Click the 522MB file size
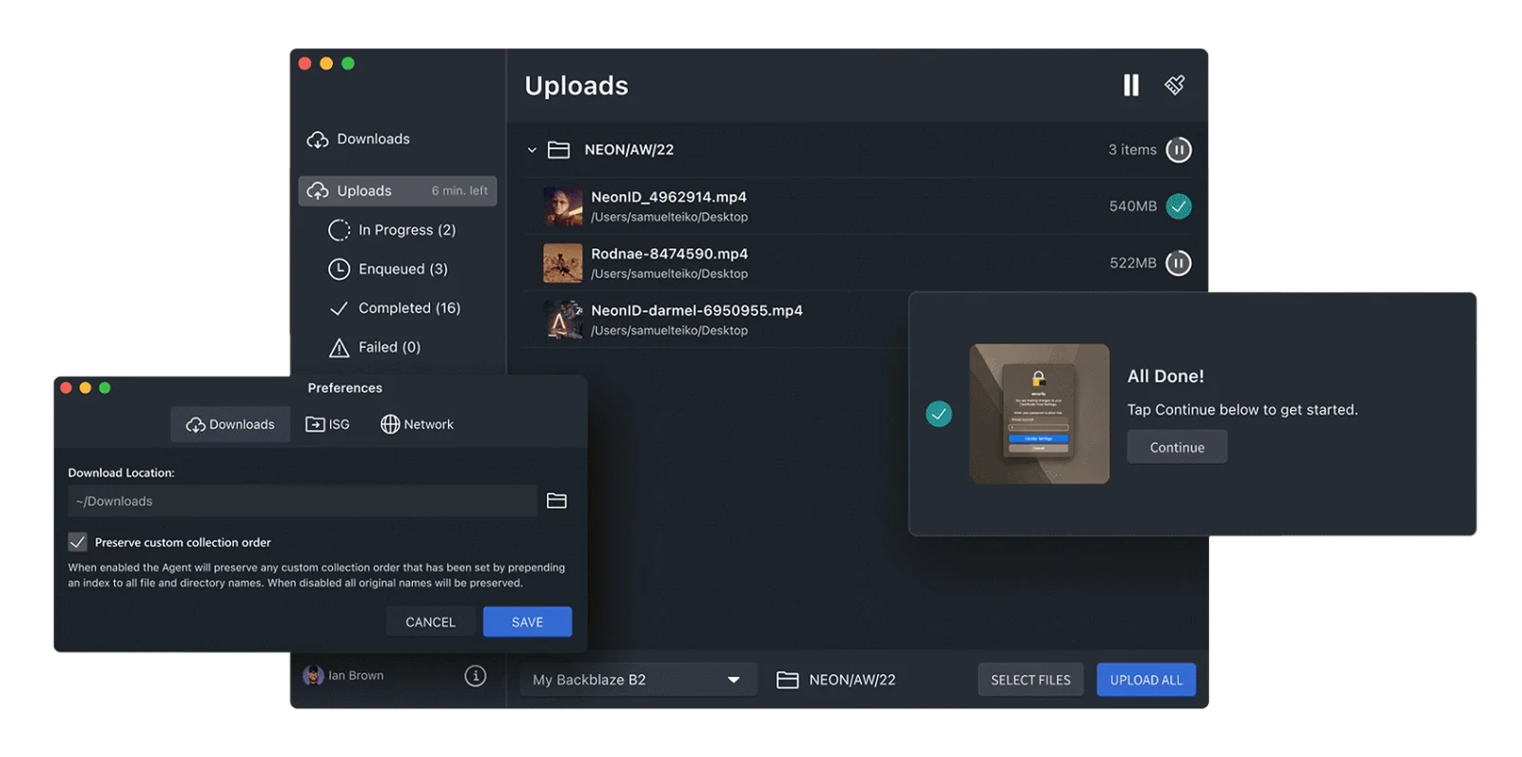The height and width of the screenshot is (757, 1522). click(x=1133, y=263)
